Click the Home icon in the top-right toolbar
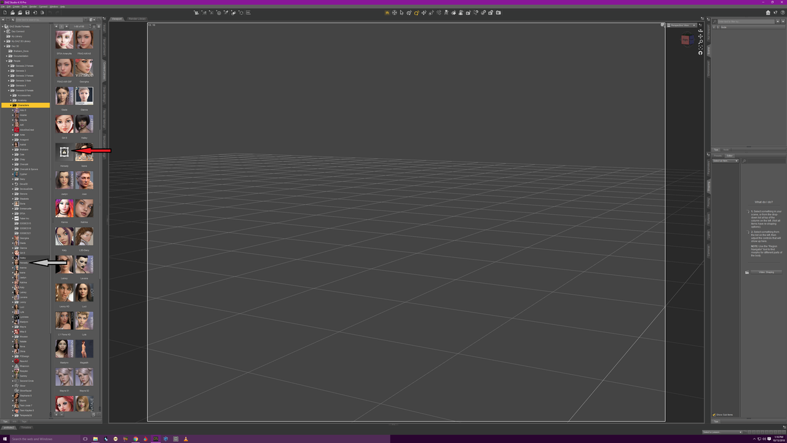 pos(768,12)
